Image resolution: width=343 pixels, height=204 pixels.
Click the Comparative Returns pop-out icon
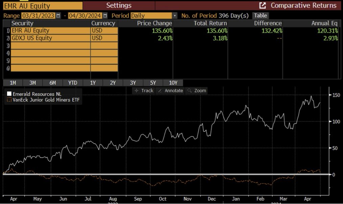(262, 5)
